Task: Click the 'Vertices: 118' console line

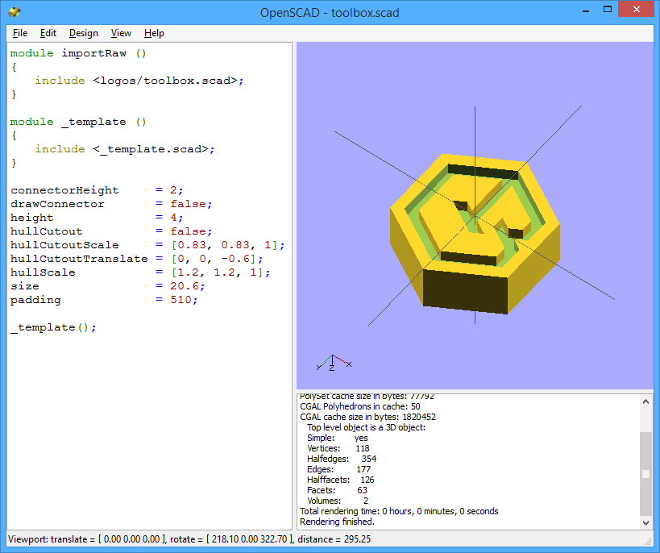Action: pos(338,448)
